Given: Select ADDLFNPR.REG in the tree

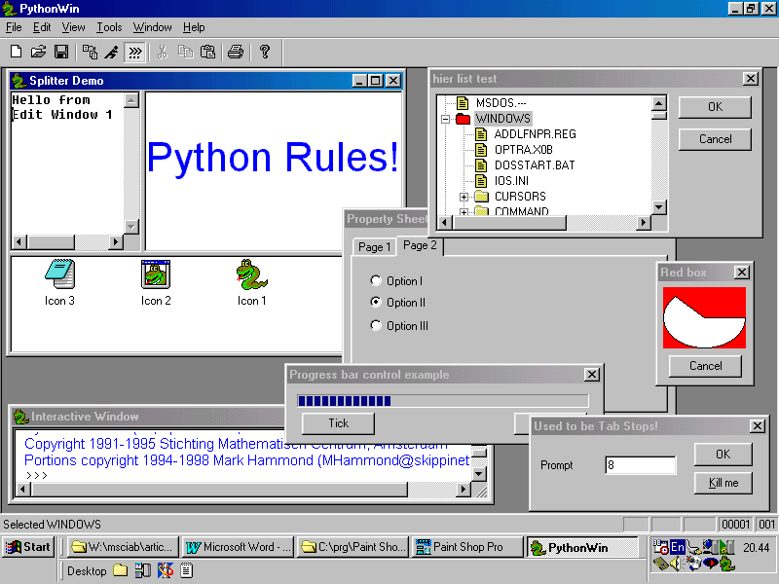Looking at the screenshot, I should [x=535, y=134].
